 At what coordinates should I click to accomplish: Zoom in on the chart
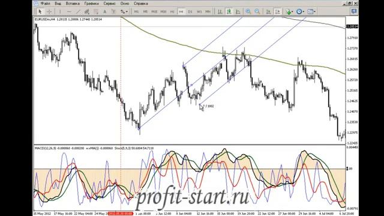tap(248, 11)
